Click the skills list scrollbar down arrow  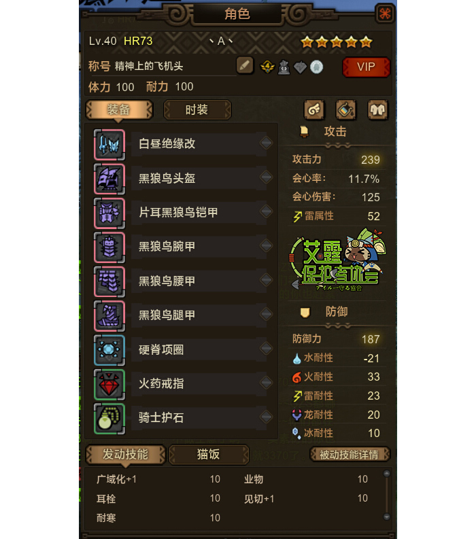click(x=386, y=517)
